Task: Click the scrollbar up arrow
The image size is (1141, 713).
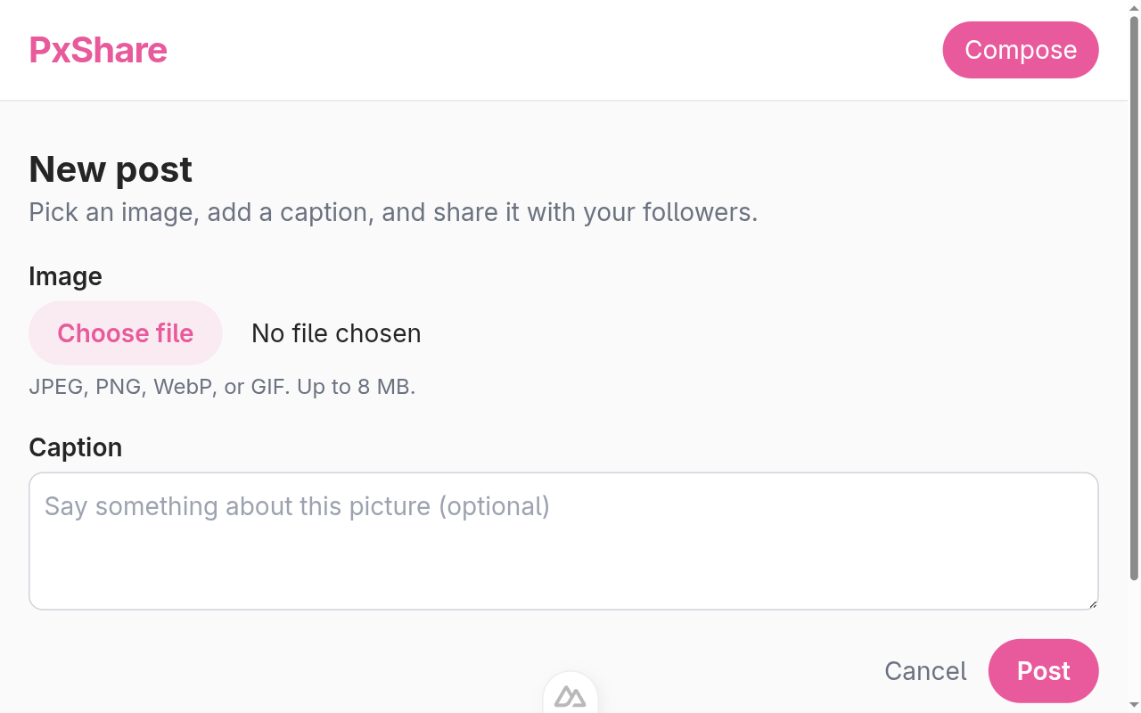Action: tap(1134, 7)
